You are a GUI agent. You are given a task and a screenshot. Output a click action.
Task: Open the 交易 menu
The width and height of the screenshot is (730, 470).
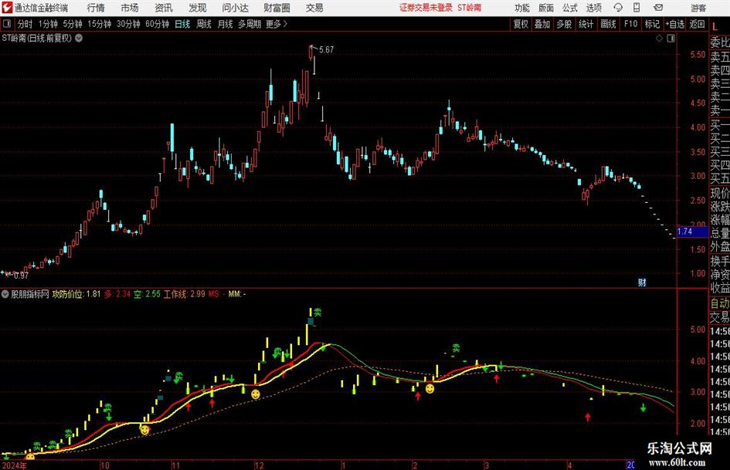[314, 8]
